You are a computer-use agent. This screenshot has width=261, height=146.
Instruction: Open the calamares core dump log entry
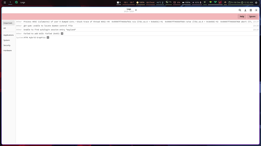[137, 22]
